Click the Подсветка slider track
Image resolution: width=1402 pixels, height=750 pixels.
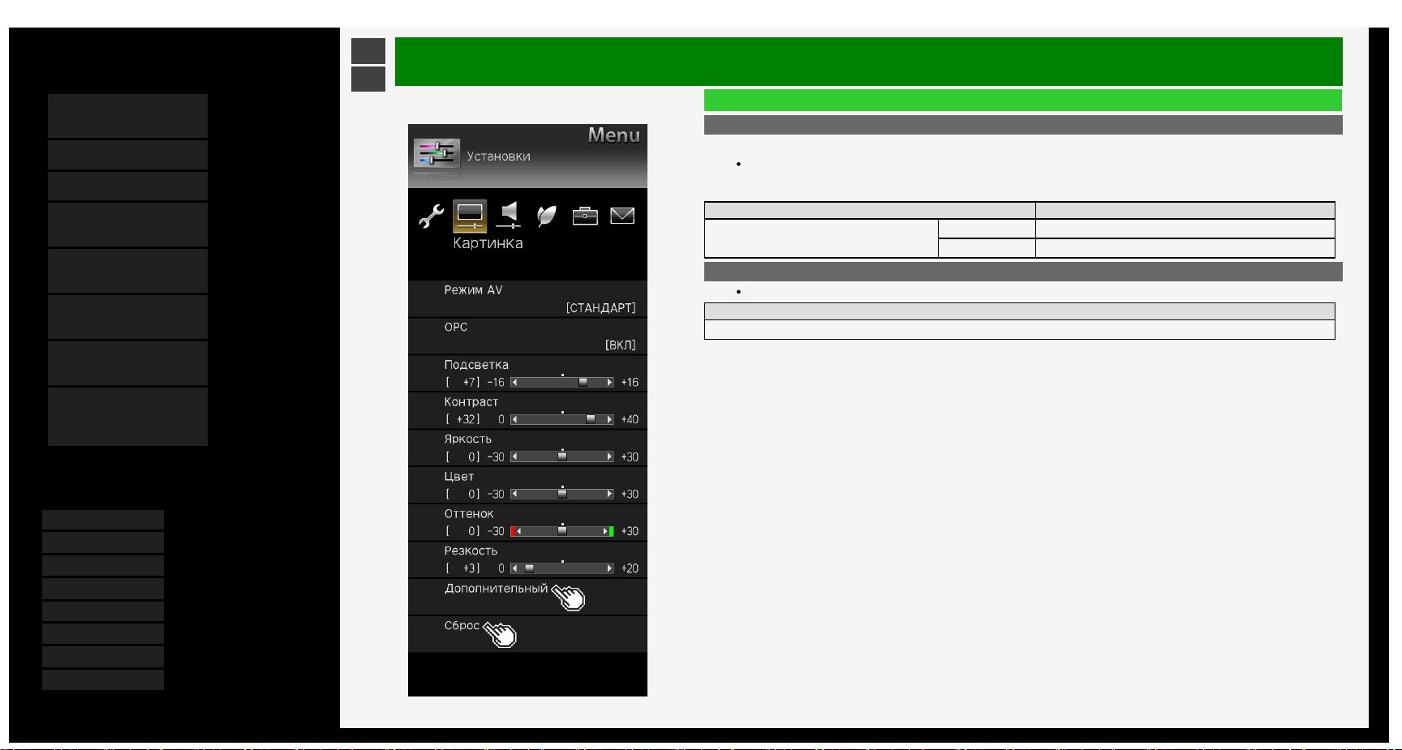pos(562,382)
